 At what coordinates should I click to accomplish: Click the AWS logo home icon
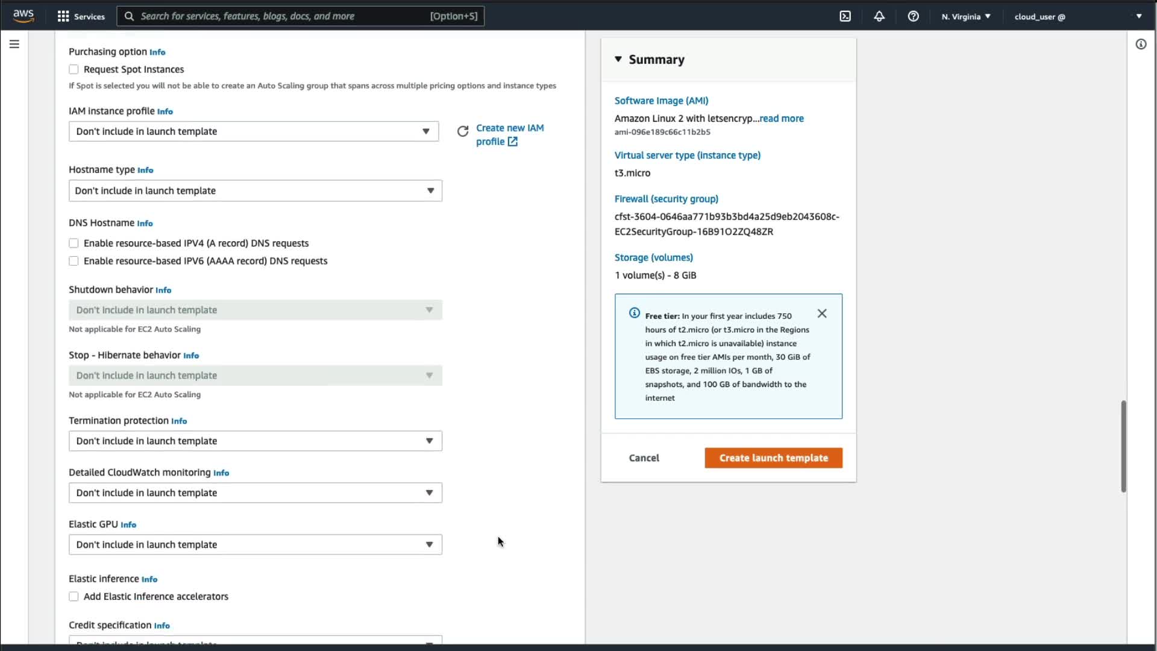point(24,16)
